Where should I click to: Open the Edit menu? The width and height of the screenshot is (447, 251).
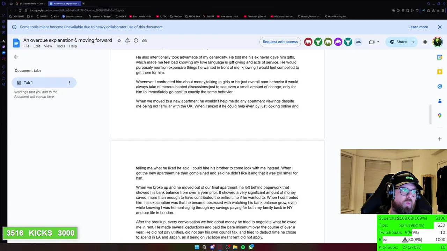coord(37,46)
